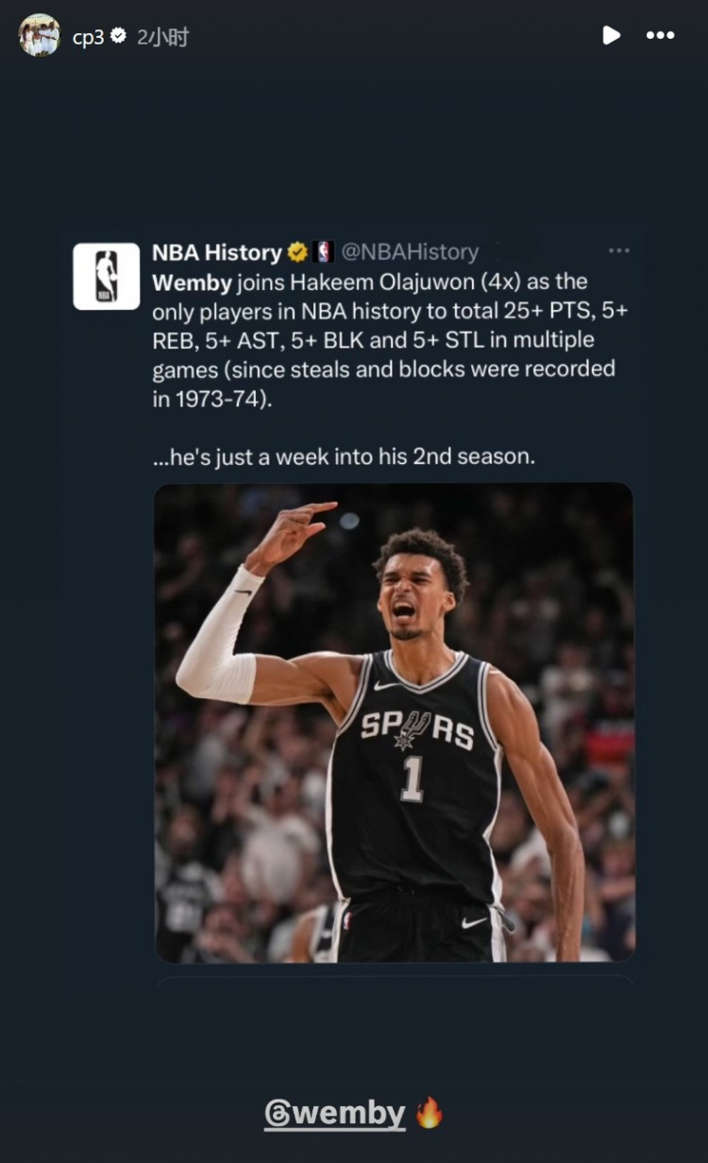Viewport: 708px width, 1163px height.
Task: Tap the cp3 username
Action: pyautogui.click(x=88, y=38)
